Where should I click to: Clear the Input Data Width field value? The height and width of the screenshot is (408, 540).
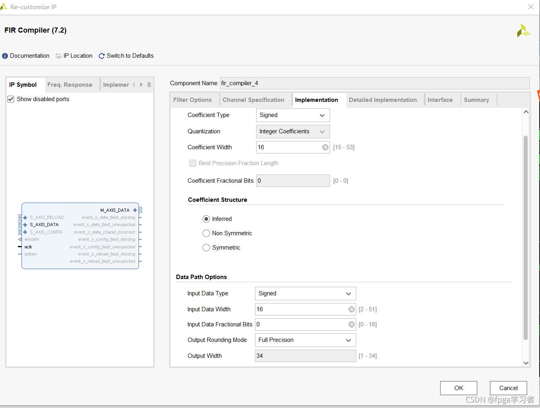(352, 309)
